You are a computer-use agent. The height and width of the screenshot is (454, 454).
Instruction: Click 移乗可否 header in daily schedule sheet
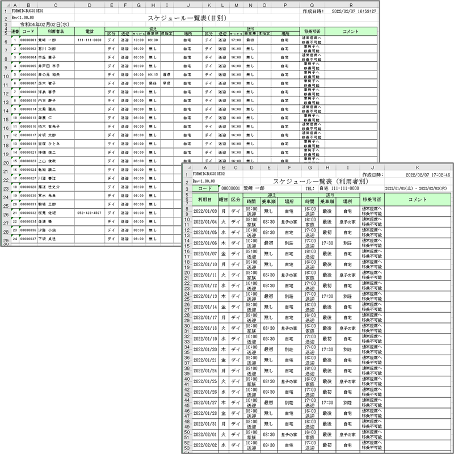[x=312, y=31]
